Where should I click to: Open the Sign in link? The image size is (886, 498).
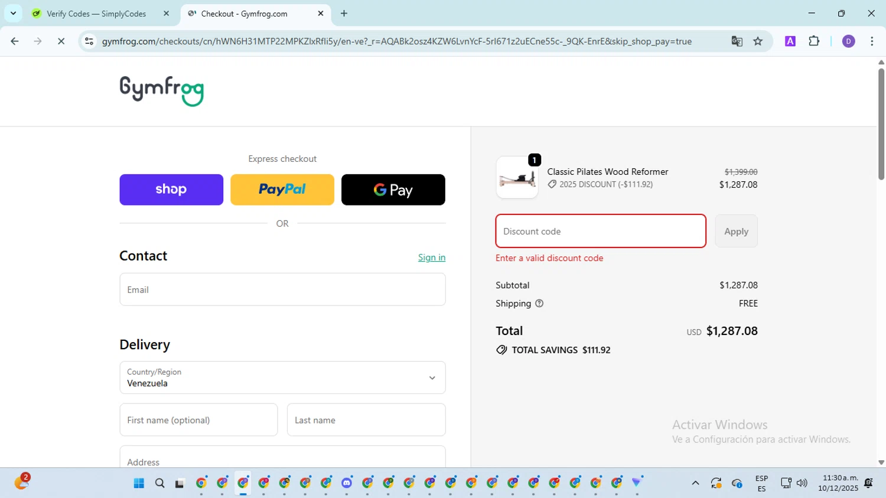tap(432, 258)
